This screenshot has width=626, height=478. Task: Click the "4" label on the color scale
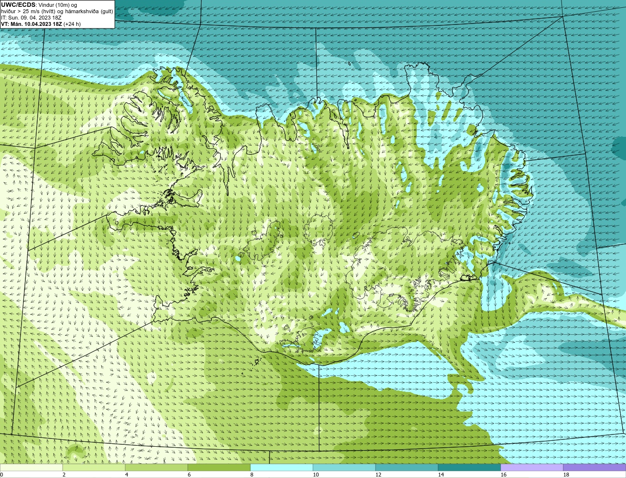[x=127, y=475]
